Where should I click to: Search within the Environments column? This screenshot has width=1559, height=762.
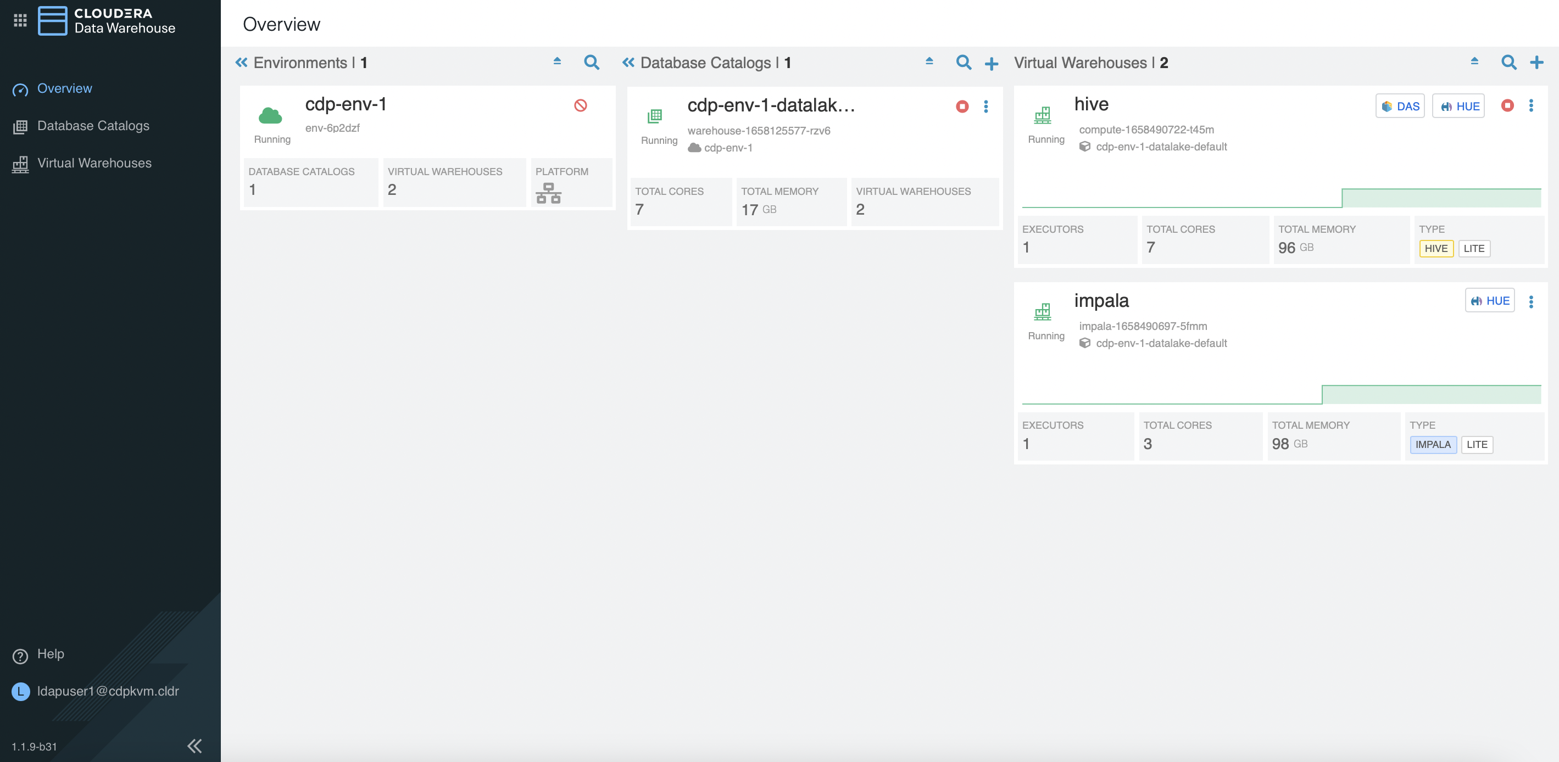pos(591,63)
